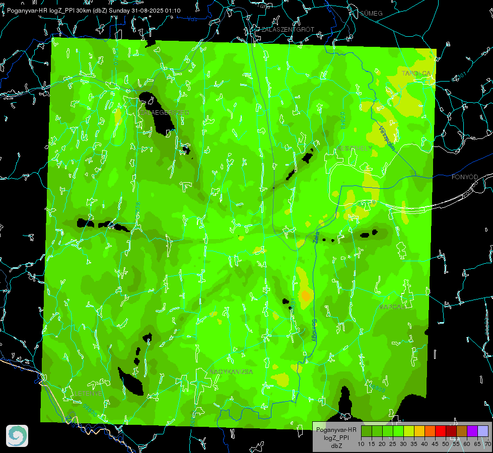Click the orange 40-45 dBZ legend swatch
Screen dimensions: 493x453
(430, 431)
